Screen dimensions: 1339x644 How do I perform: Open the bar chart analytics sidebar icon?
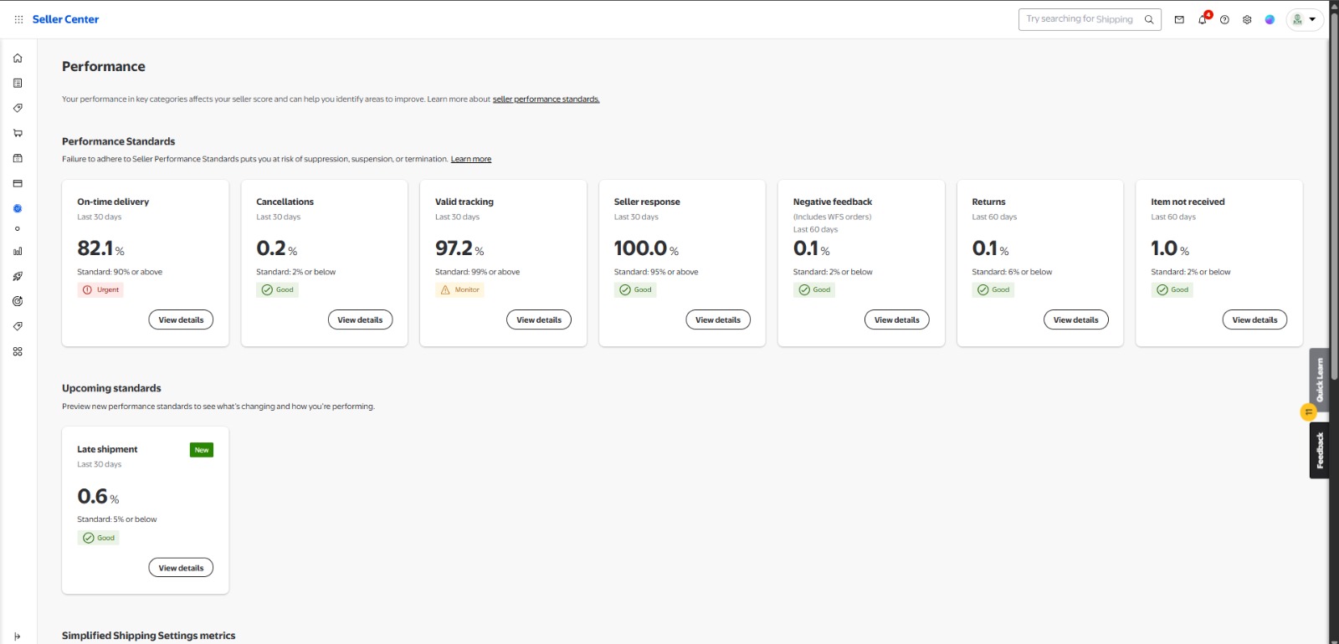tap(18, 251)
